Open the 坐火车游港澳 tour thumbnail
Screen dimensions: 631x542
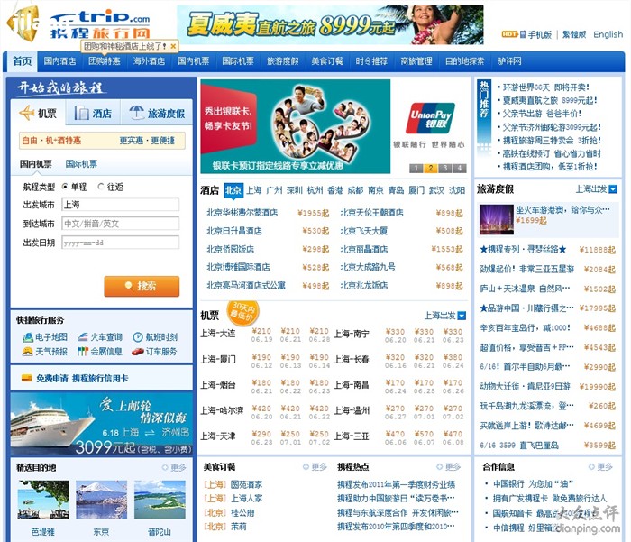click(497, 219)
